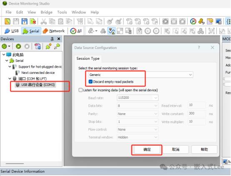Toggle Discard empty read packets checkbox
Viewport: 231px width, 176px height.
click(x=90, y=81)
